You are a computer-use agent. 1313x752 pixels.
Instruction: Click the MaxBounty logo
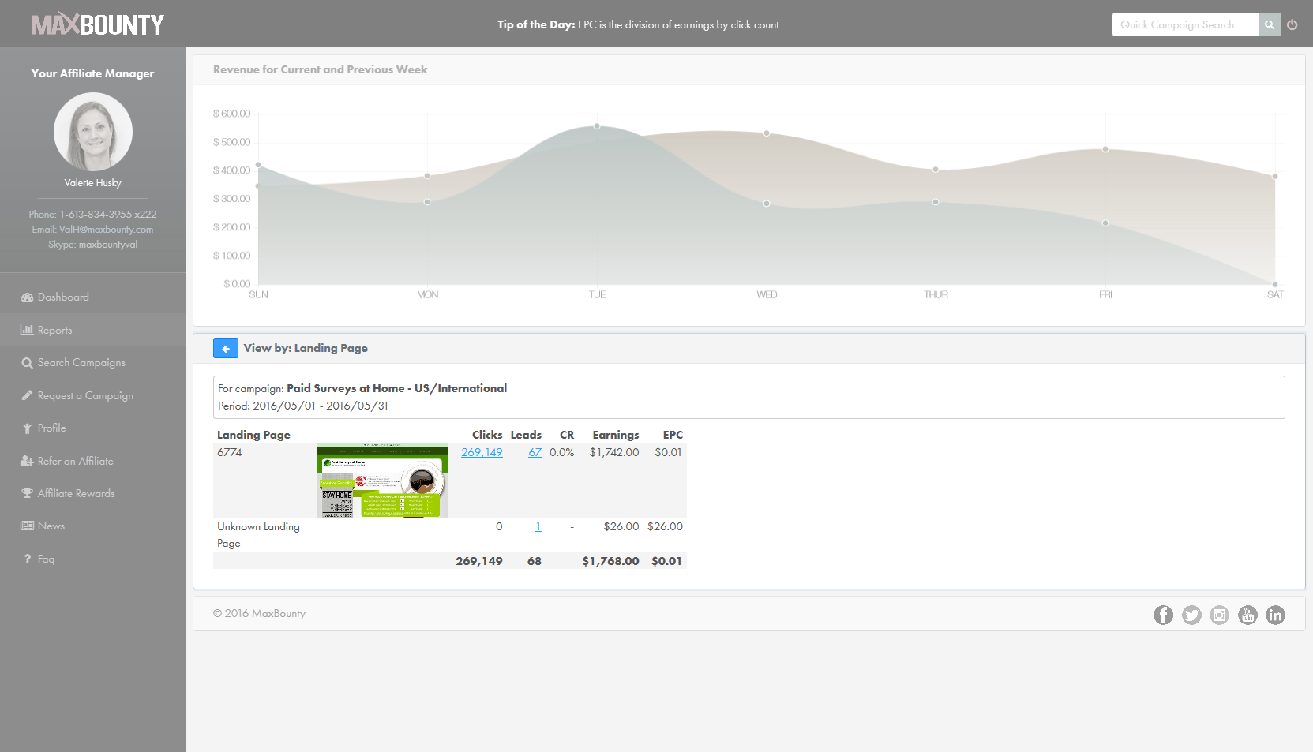[97, 24]
